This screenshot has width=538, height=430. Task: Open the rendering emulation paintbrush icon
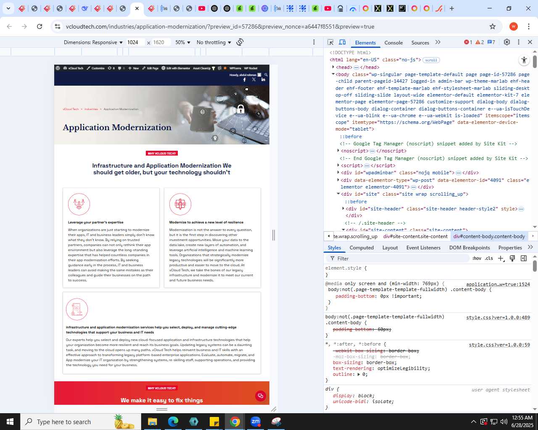pos(512,258)
